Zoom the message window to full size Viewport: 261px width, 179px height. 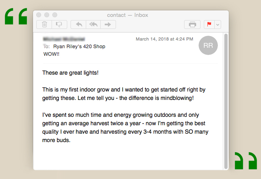coord(54,15)
